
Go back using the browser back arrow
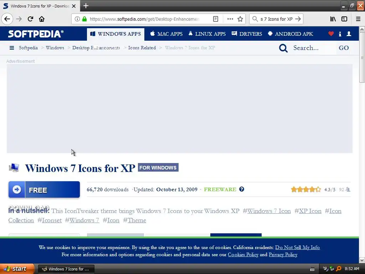7,19
